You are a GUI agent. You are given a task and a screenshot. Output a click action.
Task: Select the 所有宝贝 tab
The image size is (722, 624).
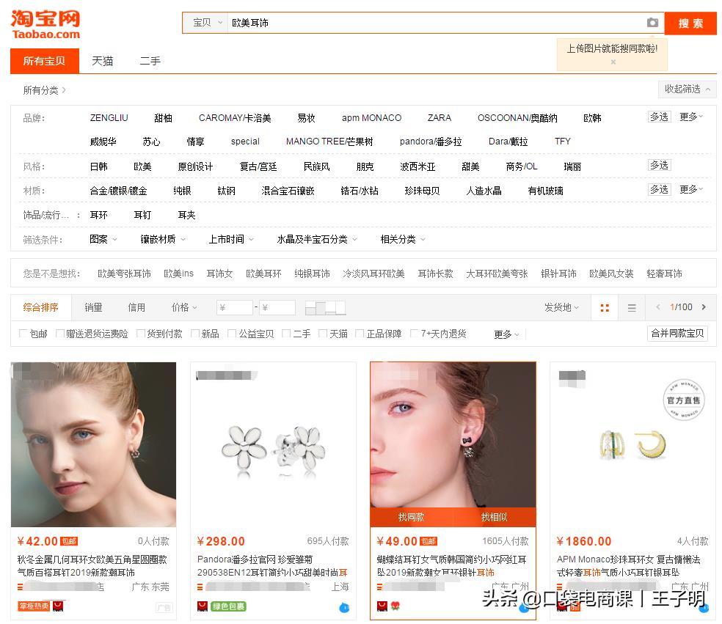point(44,61)
